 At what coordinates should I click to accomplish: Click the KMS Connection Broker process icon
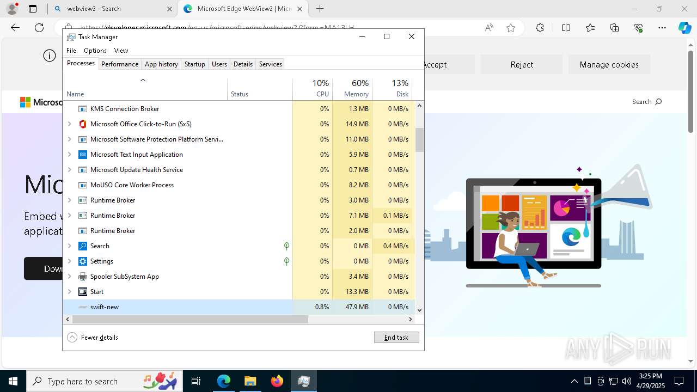point(83,109)
